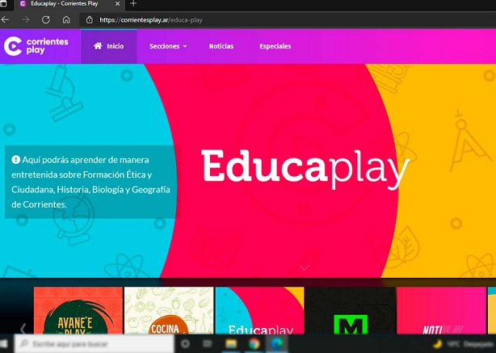Open the Avañe'e Play thumbnail
Image resolution: width=496 pixels, height=353 pixels.
[x=78, y=310]
